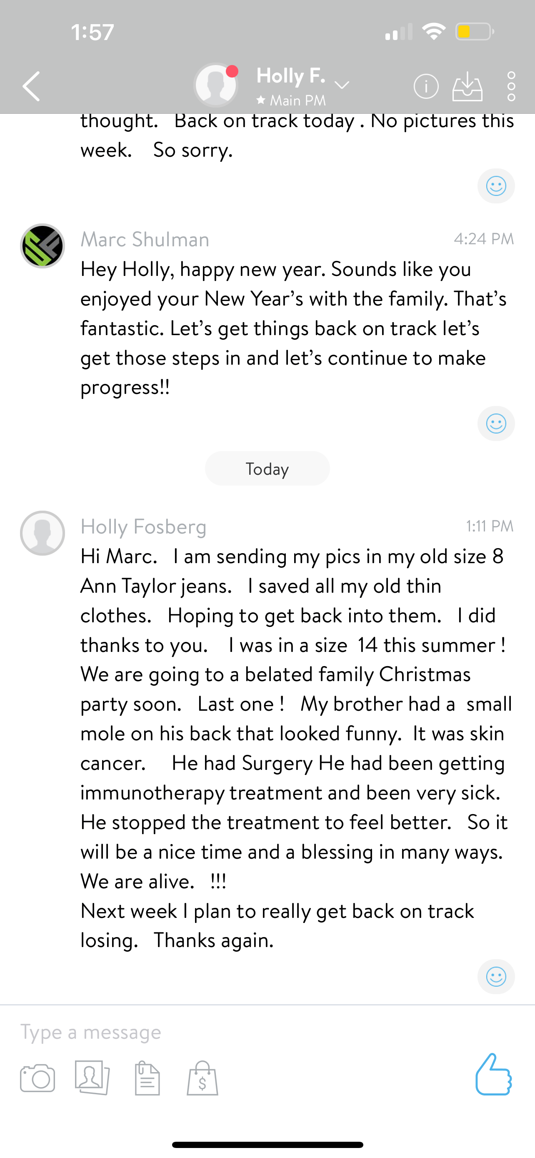The image size is (535, 1158).
Task: Tap the shopping bag payment icon
Action: click(x=202, y=1078)
